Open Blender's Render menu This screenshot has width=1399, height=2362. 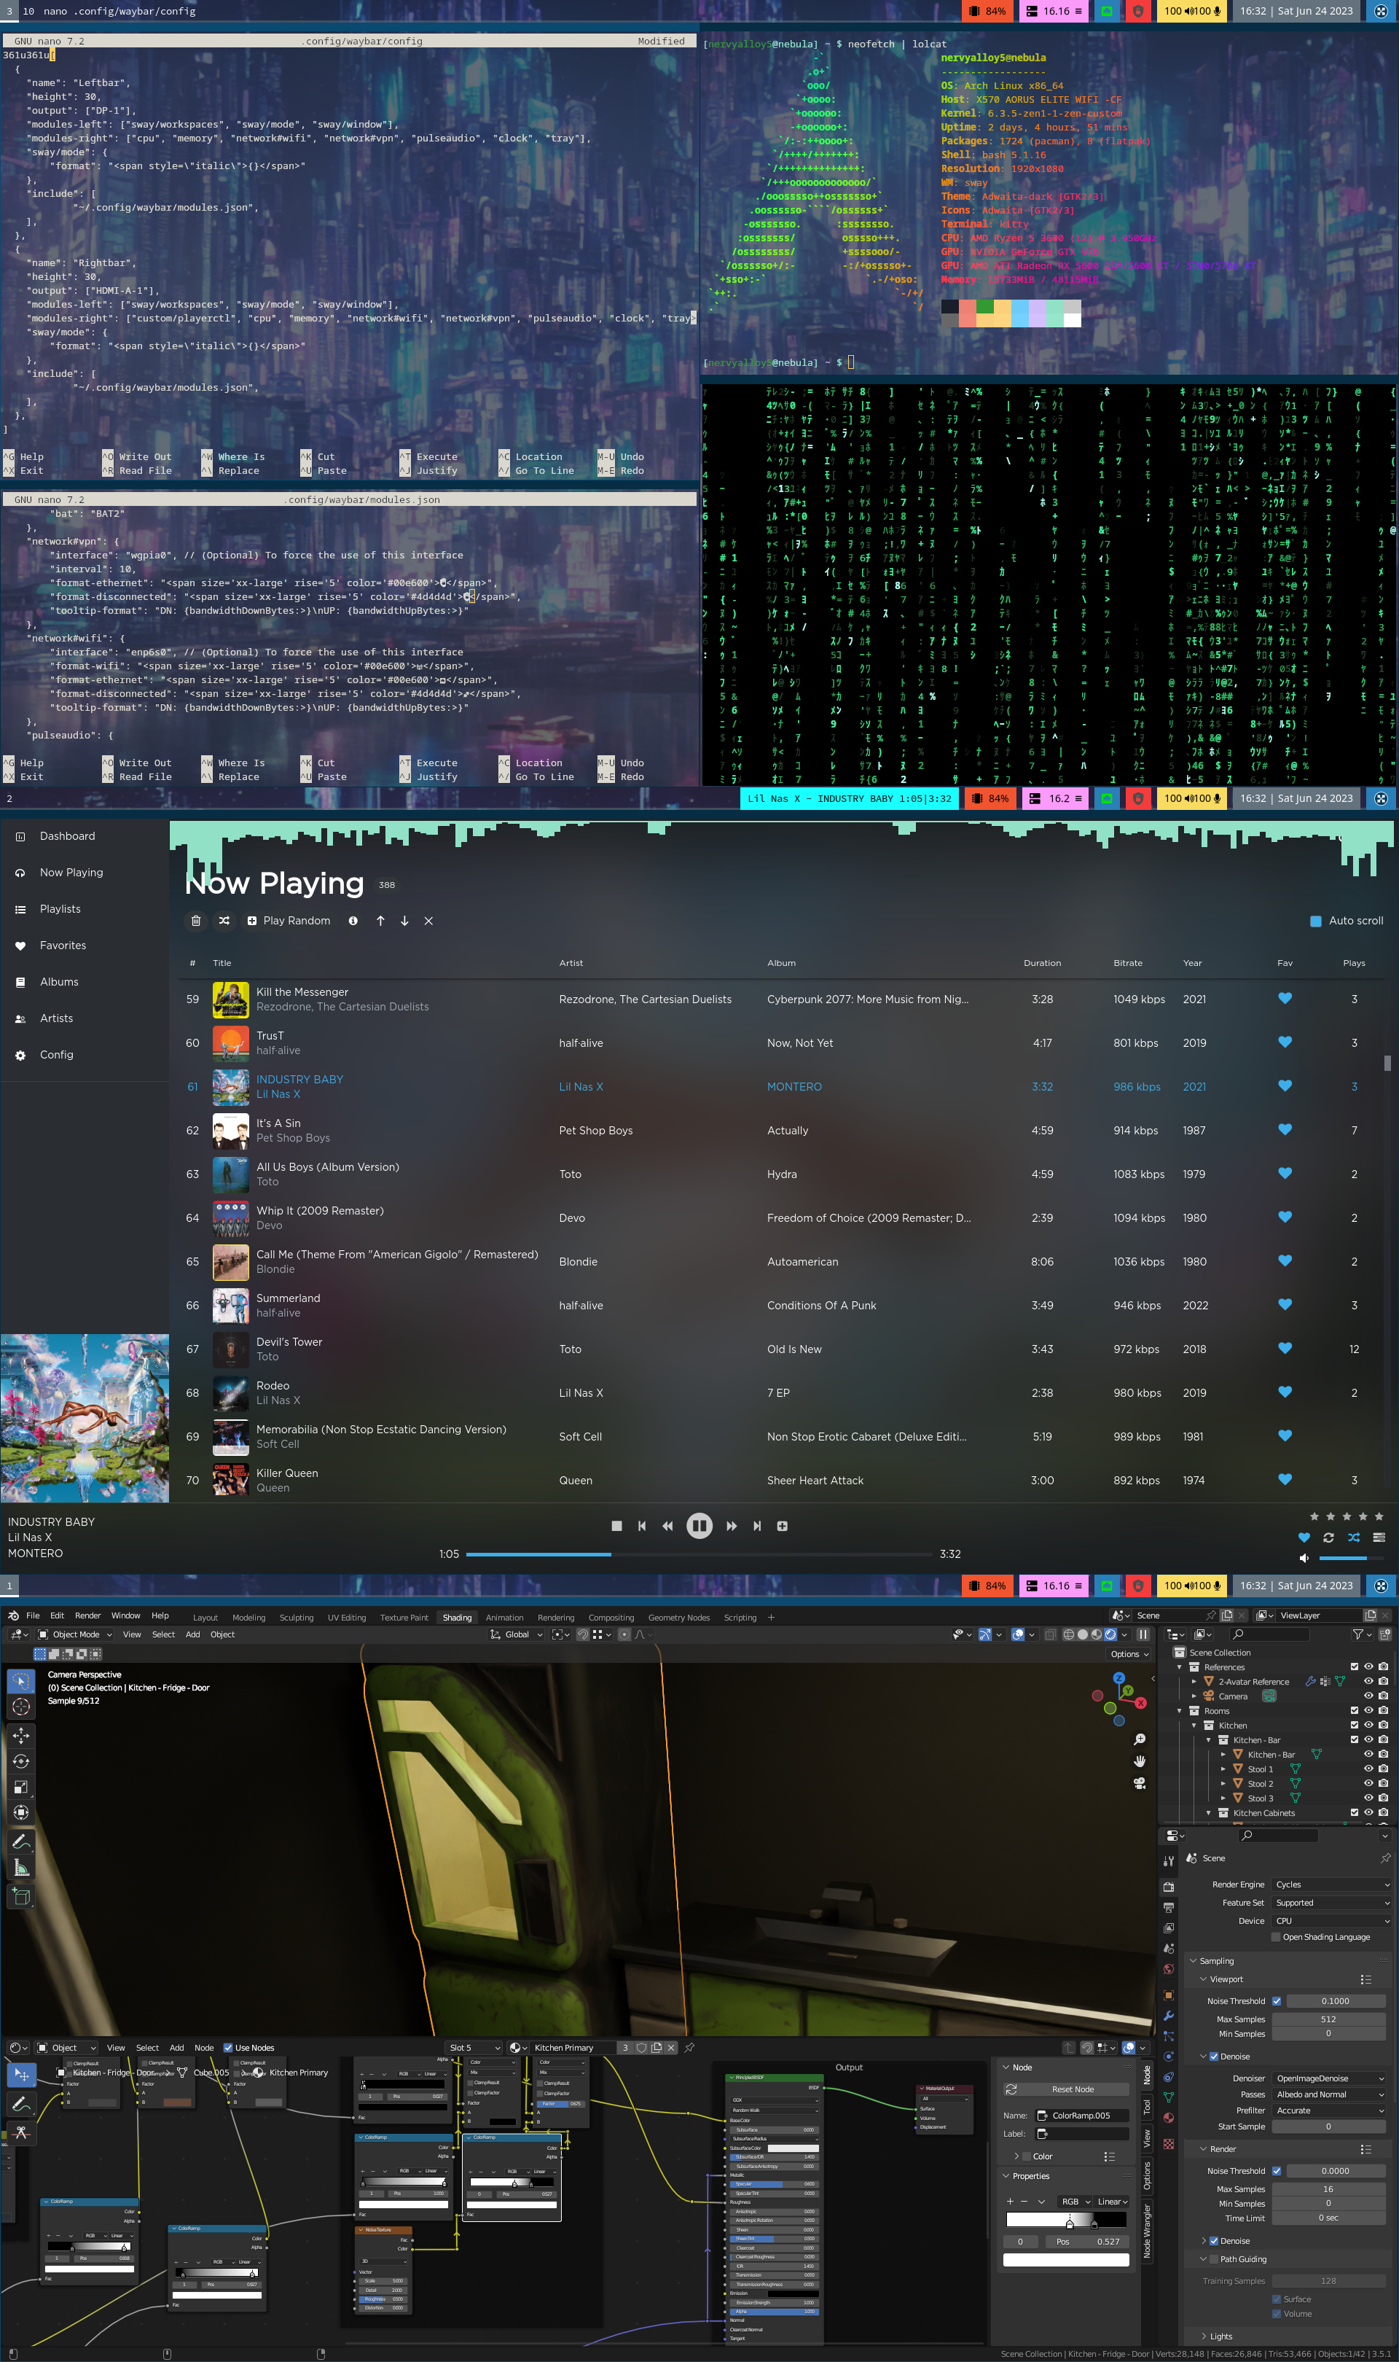tap(87, 1615)
